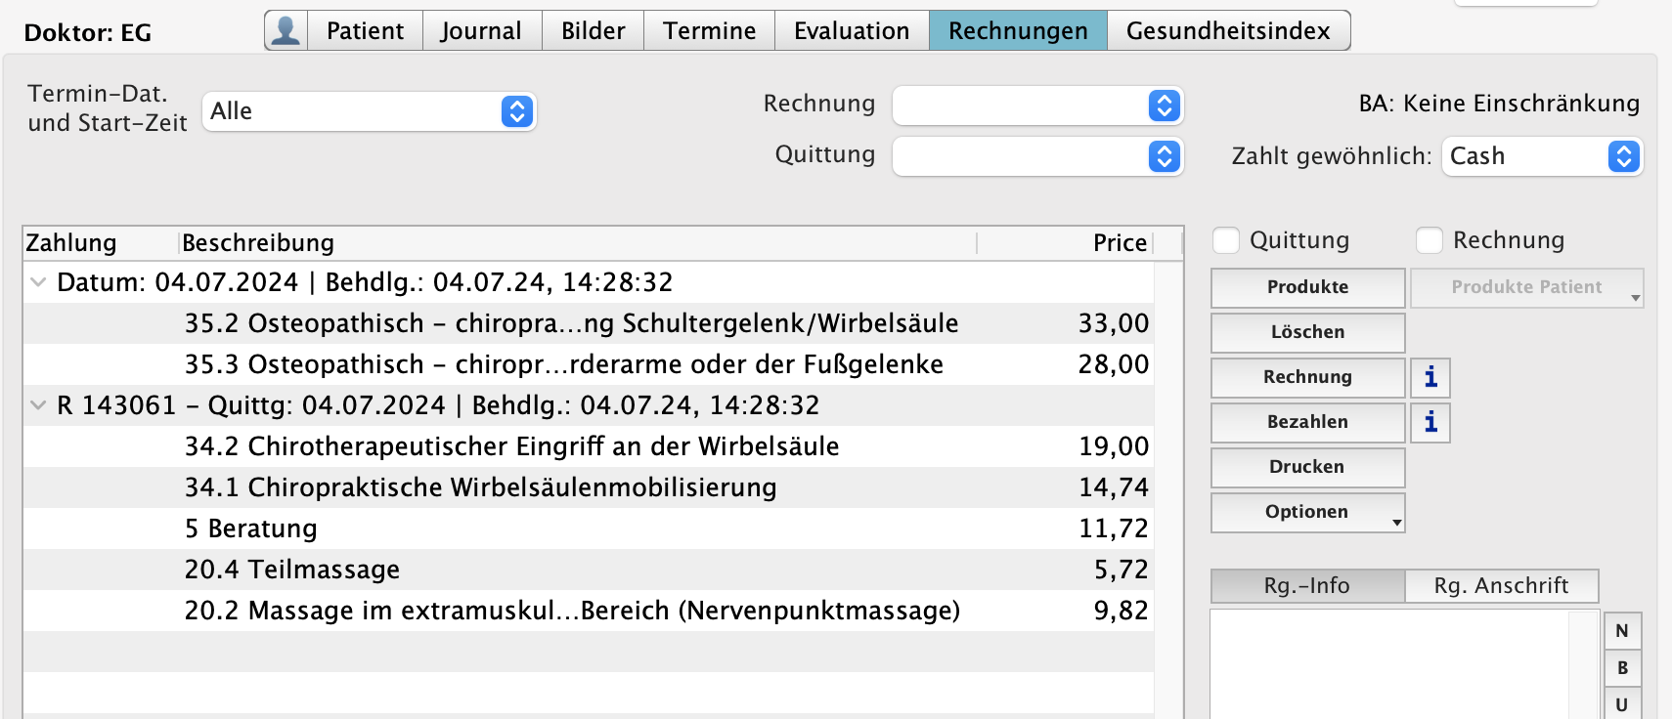Click the patient silhouette icon tab
This screenshot has height=719, width=1672.
tap(286, 30)
